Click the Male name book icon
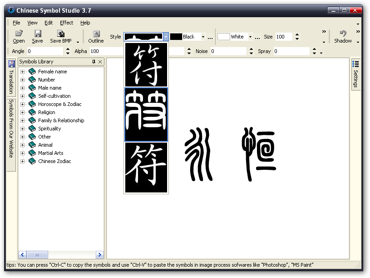370x278 pixels. (32, 88)
